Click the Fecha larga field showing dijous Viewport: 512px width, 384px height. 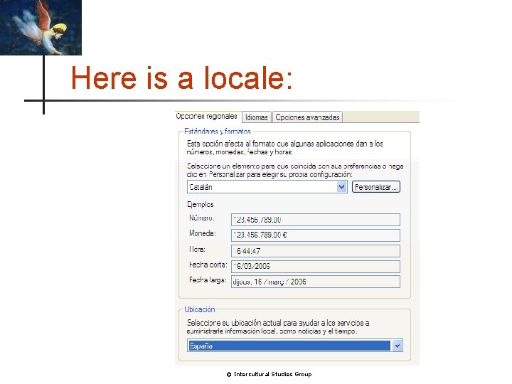pos(316,282)
